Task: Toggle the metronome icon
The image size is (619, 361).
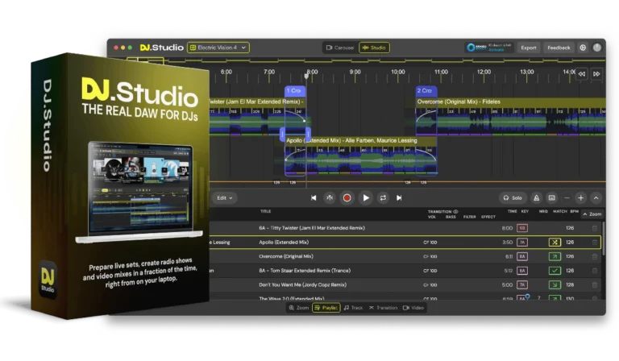Action: [x=537, y=198]
